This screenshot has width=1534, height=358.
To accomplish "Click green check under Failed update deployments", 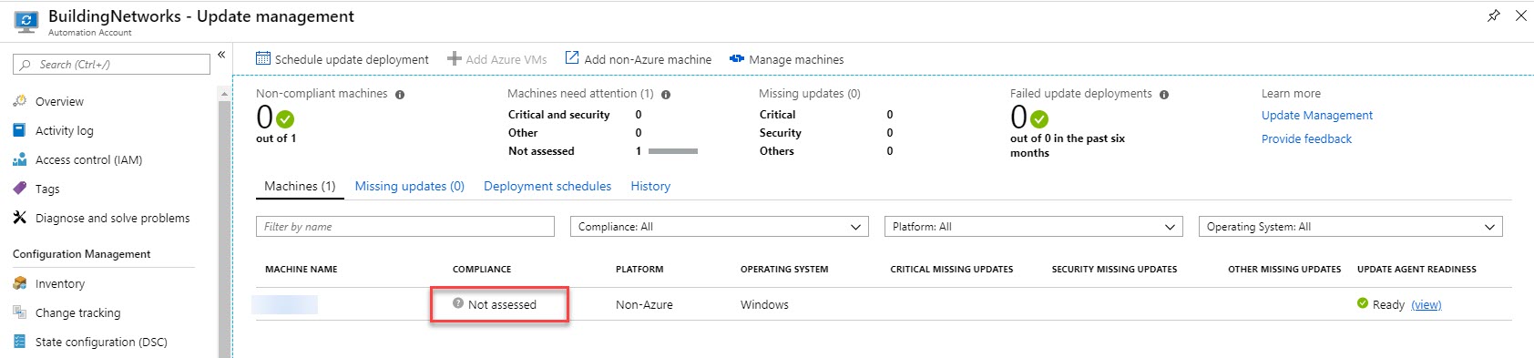I will click(1039, 119).
